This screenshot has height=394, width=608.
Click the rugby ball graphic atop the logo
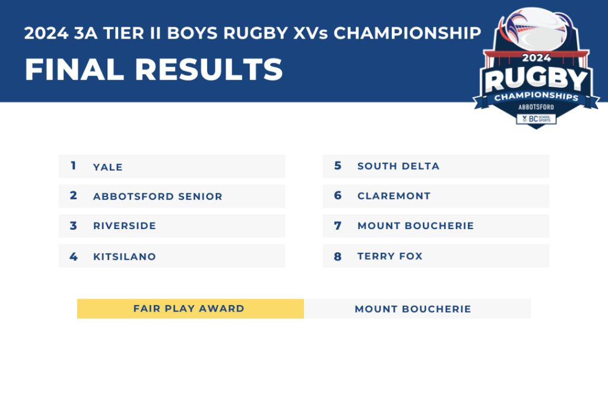pos(536,28)
